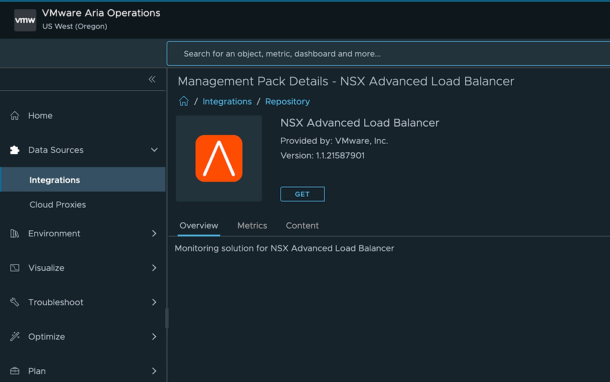Follow the Integrations breadcrumb link
610x382 pixels.
click(227, 101)
